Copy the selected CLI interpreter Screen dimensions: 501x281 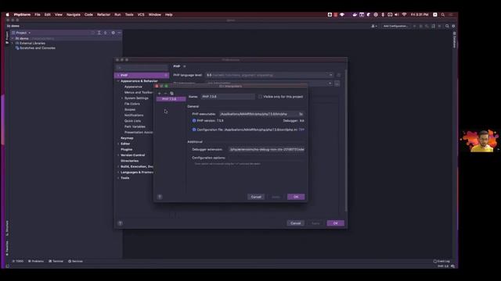[172, 94]
